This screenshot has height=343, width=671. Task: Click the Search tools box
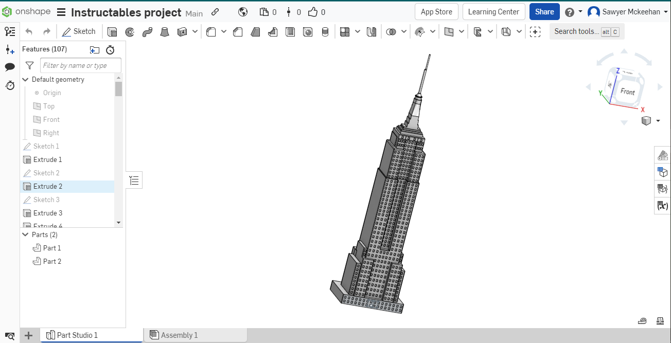pos(587,31)
